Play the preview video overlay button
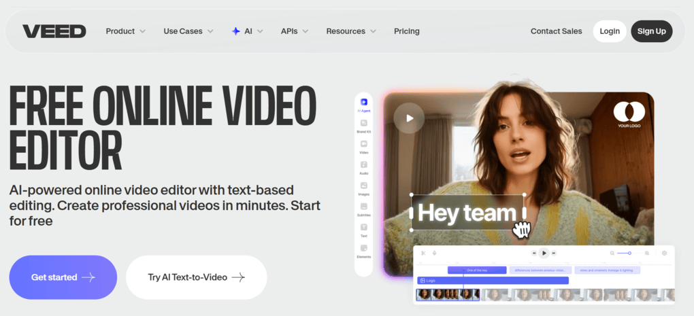 pyautogui.click(x=409, y=118)
